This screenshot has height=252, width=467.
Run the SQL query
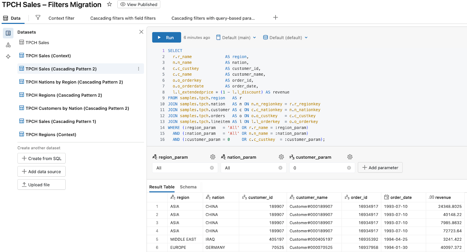166,38
